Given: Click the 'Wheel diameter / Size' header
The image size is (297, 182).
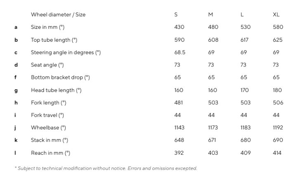Looking at the screenshot, I should [x=58, y=14].
